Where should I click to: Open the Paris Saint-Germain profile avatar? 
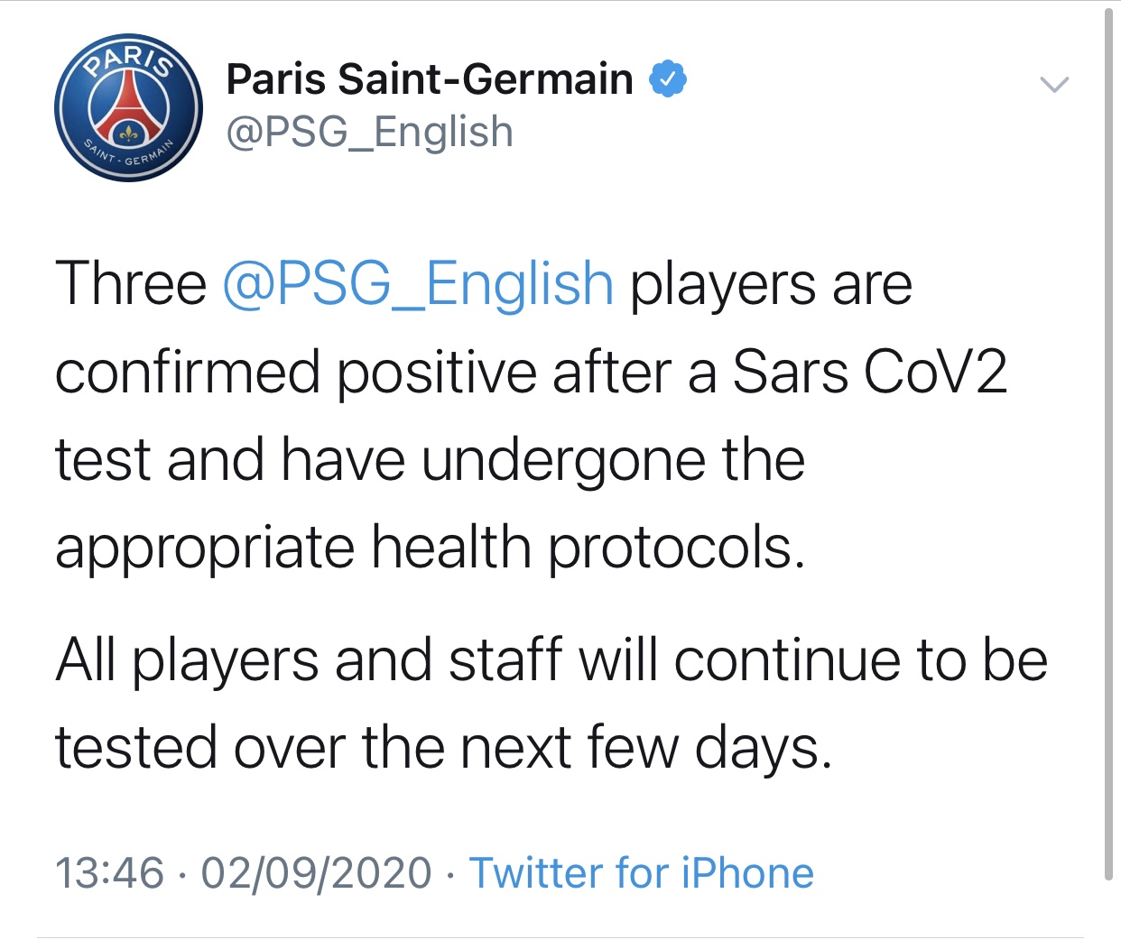[128, 108]
